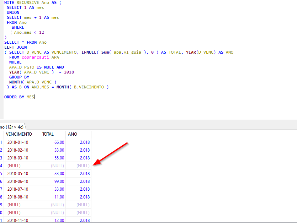Sort by the VENCIMENTO column header

[x=19, y=134]
